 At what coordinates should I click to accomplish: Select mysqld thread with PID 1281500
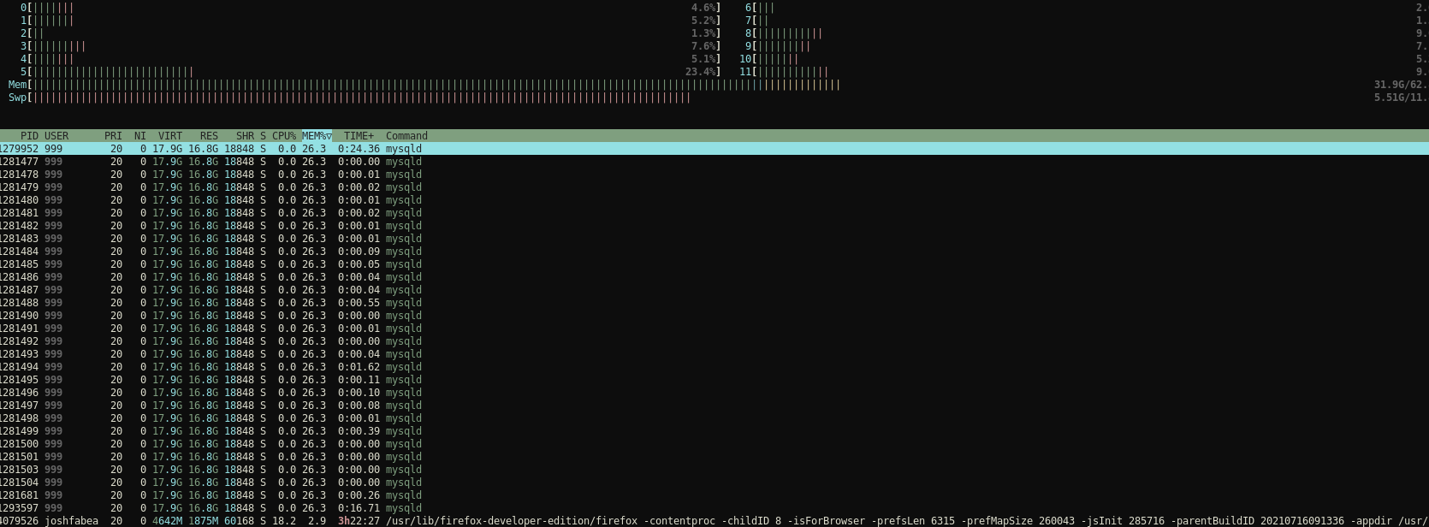(714, 444)
